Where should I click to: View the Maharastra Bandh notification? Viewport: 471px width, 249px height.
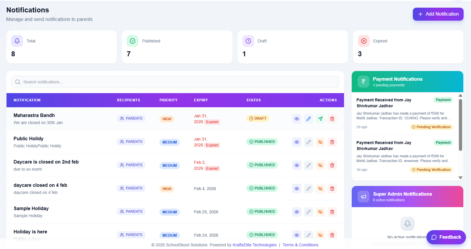coord(297,119)
